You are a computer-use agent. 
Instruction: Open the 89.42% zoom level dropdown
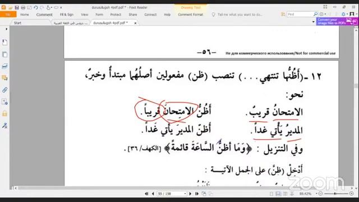click(316, 194)
